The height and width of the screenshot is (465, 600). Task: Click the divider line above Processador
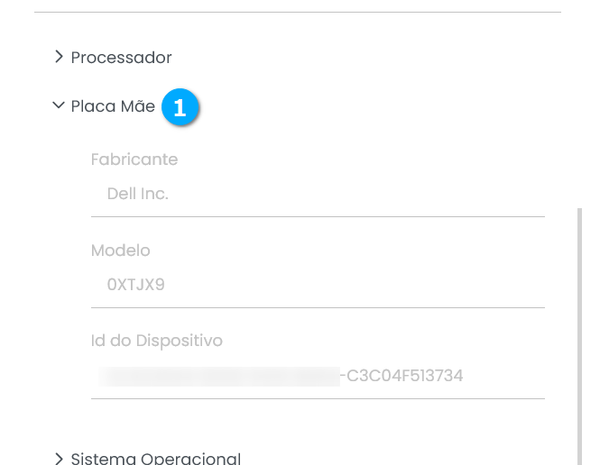tap(298, 12)
